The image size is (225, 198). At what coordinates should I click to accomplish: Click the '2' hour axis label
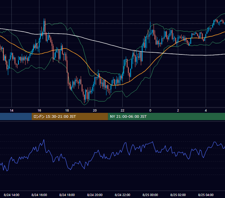tap(178, 111)
